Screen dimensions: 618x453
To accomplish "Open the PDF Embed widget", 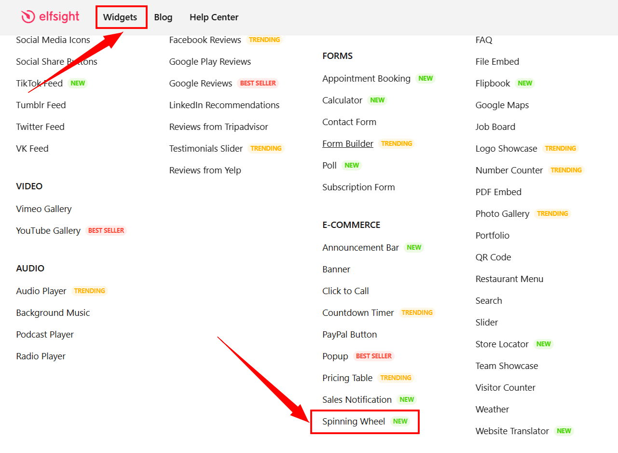I will coord(498,192).
